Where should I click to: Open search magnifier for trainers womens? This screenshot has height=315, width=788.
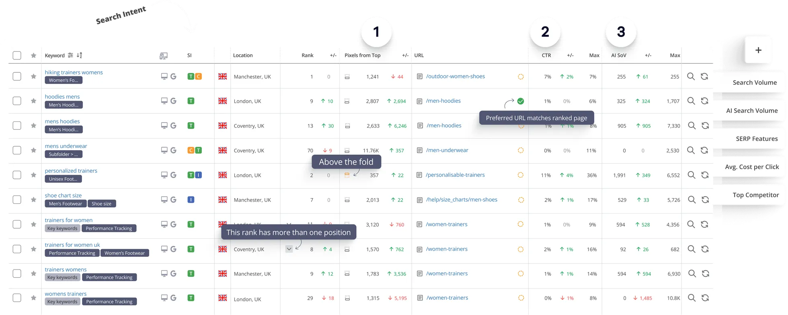(692, 274)
